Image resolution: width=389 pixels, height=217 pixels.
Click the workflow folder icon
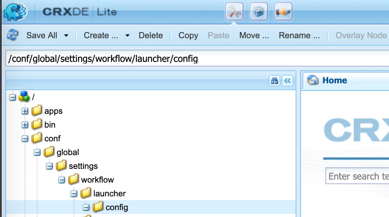coord(73,180)
